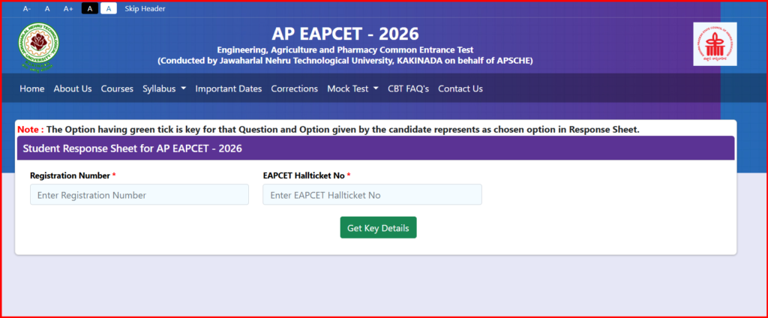Open the Courses menu item

coord(117,88)
